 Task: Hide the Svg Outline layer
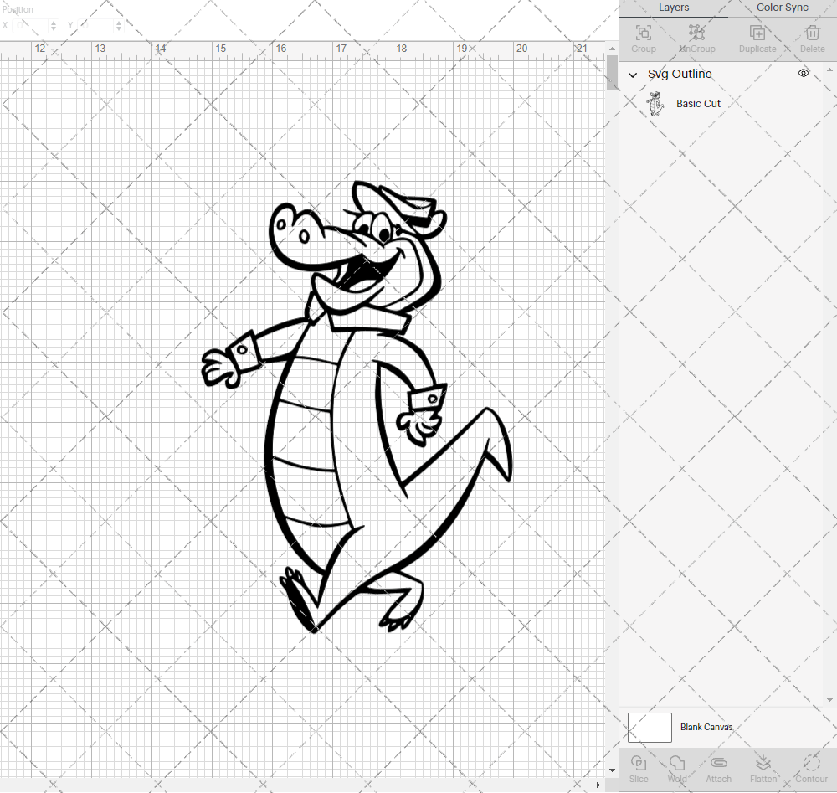(x=803, y=73)
